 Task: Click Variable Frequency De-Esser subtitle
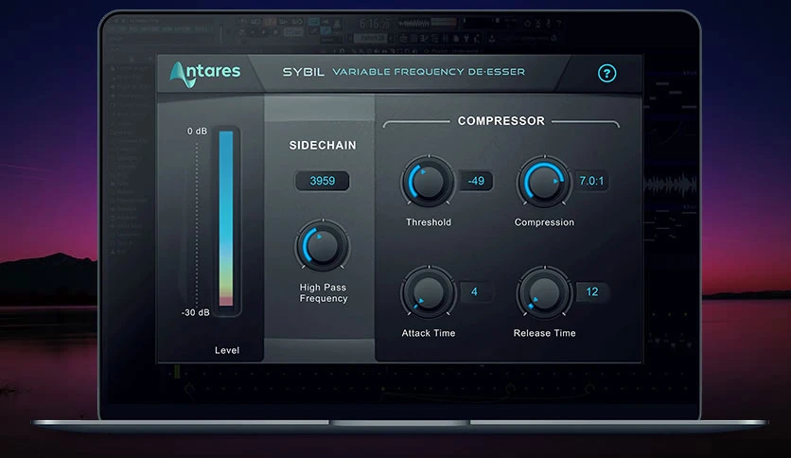point(429,72)
